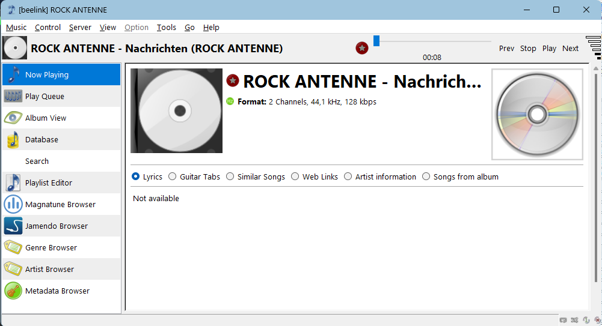Open the Play Queue icon
Viewport: 602px width, 326px height.
13,96
